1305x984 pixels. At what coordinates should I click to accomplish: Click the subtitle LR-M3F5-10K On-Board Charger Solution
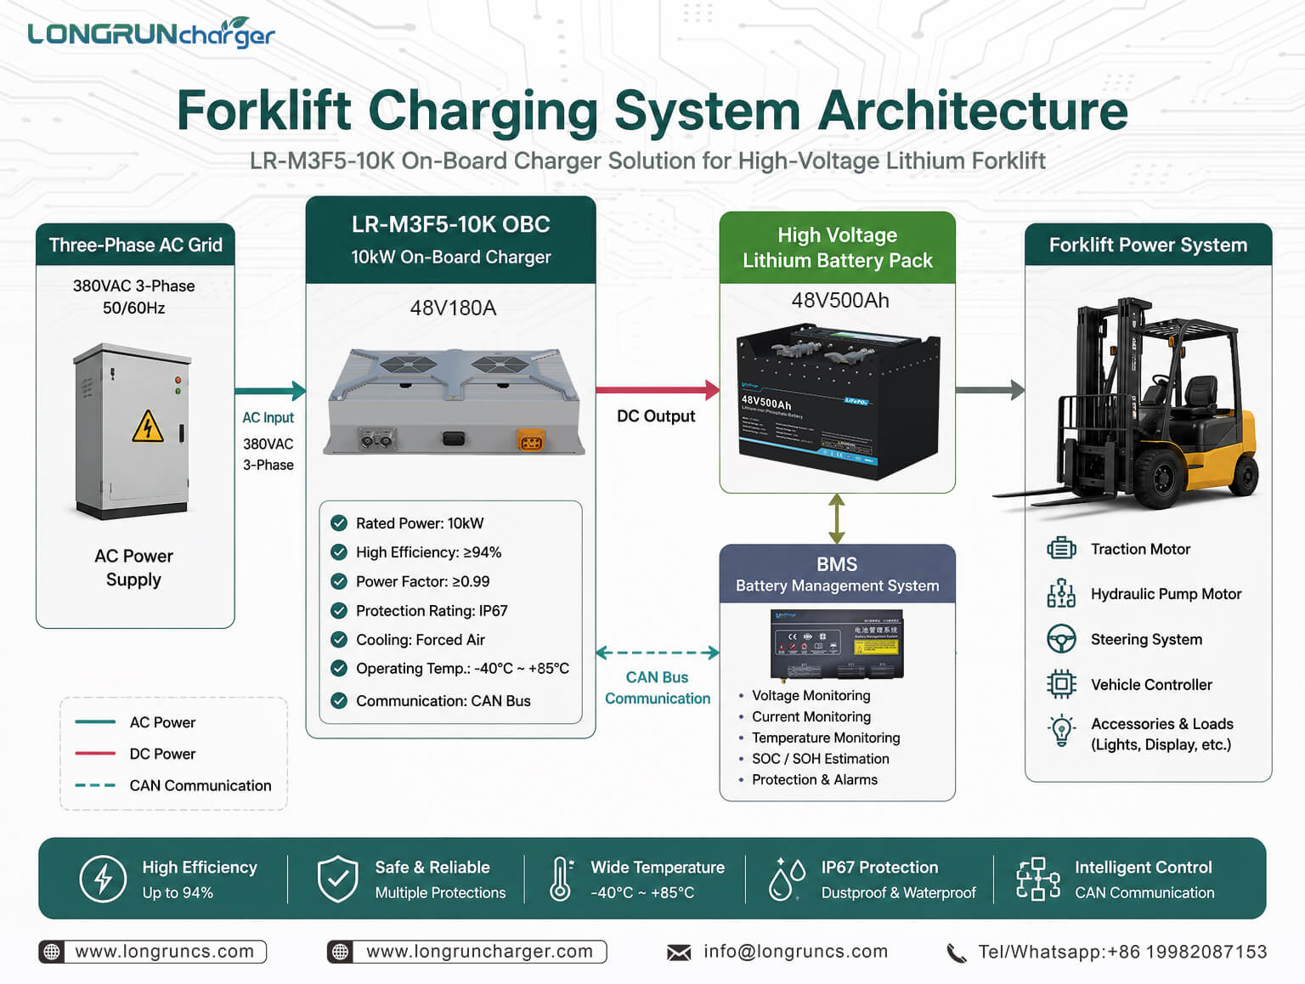(647, 161)
